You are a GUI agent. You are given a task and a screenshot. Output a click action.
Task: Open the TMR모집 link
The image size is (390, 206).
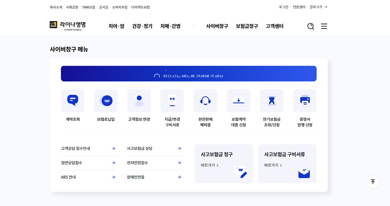(x=89, y=7)
